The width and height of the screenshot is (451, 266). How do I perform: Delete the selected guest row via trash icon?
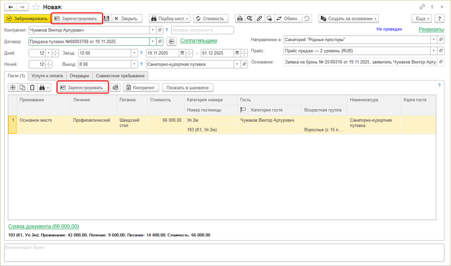tap(32, 88)
